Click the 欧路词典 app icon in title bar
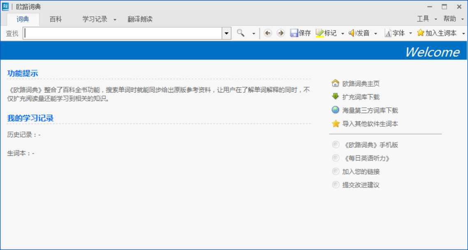The height and width of the screenshot is (250, 468). pos(5,7)
